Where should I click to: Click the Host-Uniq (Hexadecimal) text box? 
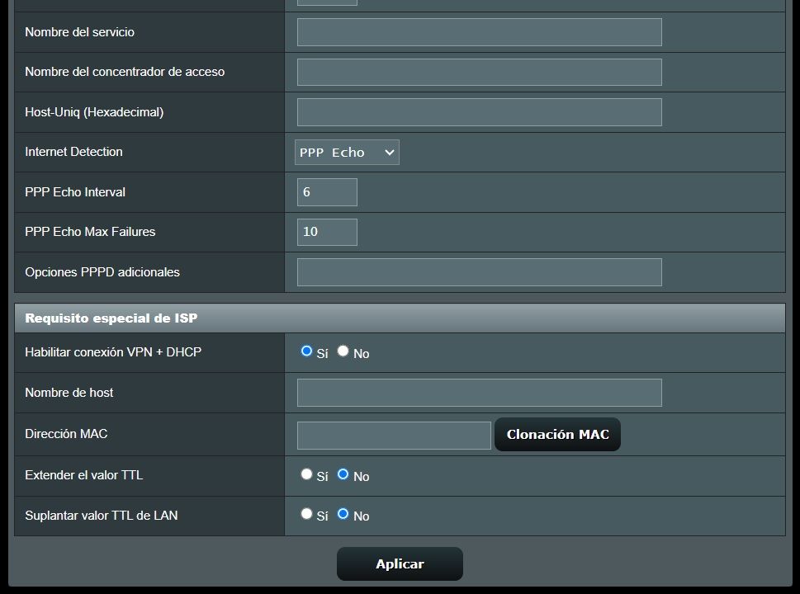[x=479, y=112]
